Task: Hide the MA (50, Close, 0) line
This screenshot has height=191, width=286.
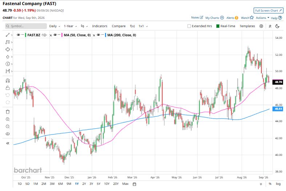Action: [55, 35]
